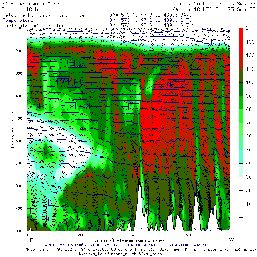The width and height of the screenshot is (257, 257).
Task: Click the 900 tick on the pressure axis
Action: pos(19,208)
